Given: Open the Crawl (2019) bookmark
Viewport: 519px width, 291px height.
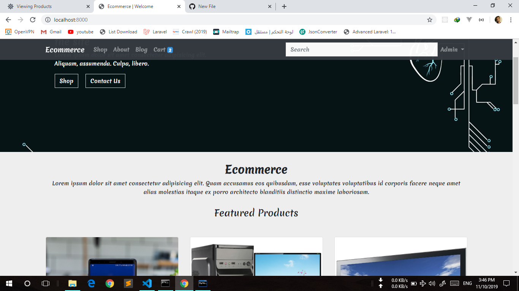Looking at the screenshot, I should tap(190, 32).
